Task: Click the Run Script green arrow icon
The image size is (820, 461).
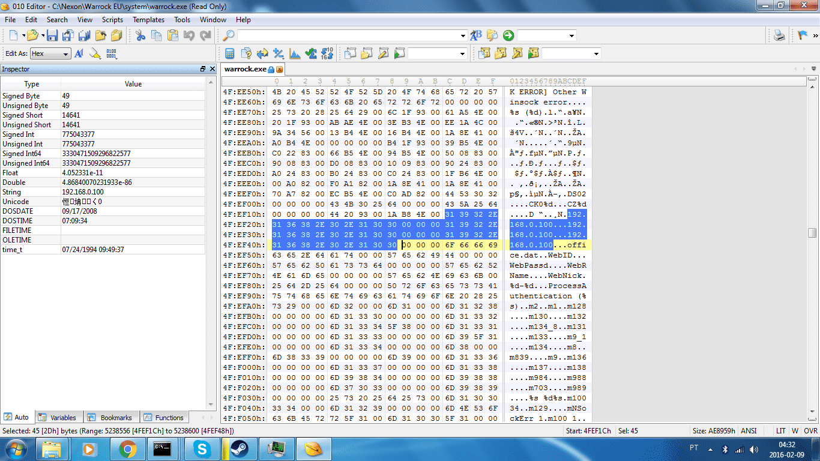Action: (399, 53)
